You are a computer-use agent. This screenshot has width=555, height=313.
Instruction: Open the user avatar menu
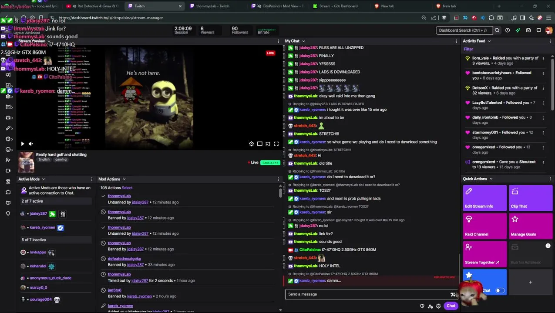(x=549, y=30)
